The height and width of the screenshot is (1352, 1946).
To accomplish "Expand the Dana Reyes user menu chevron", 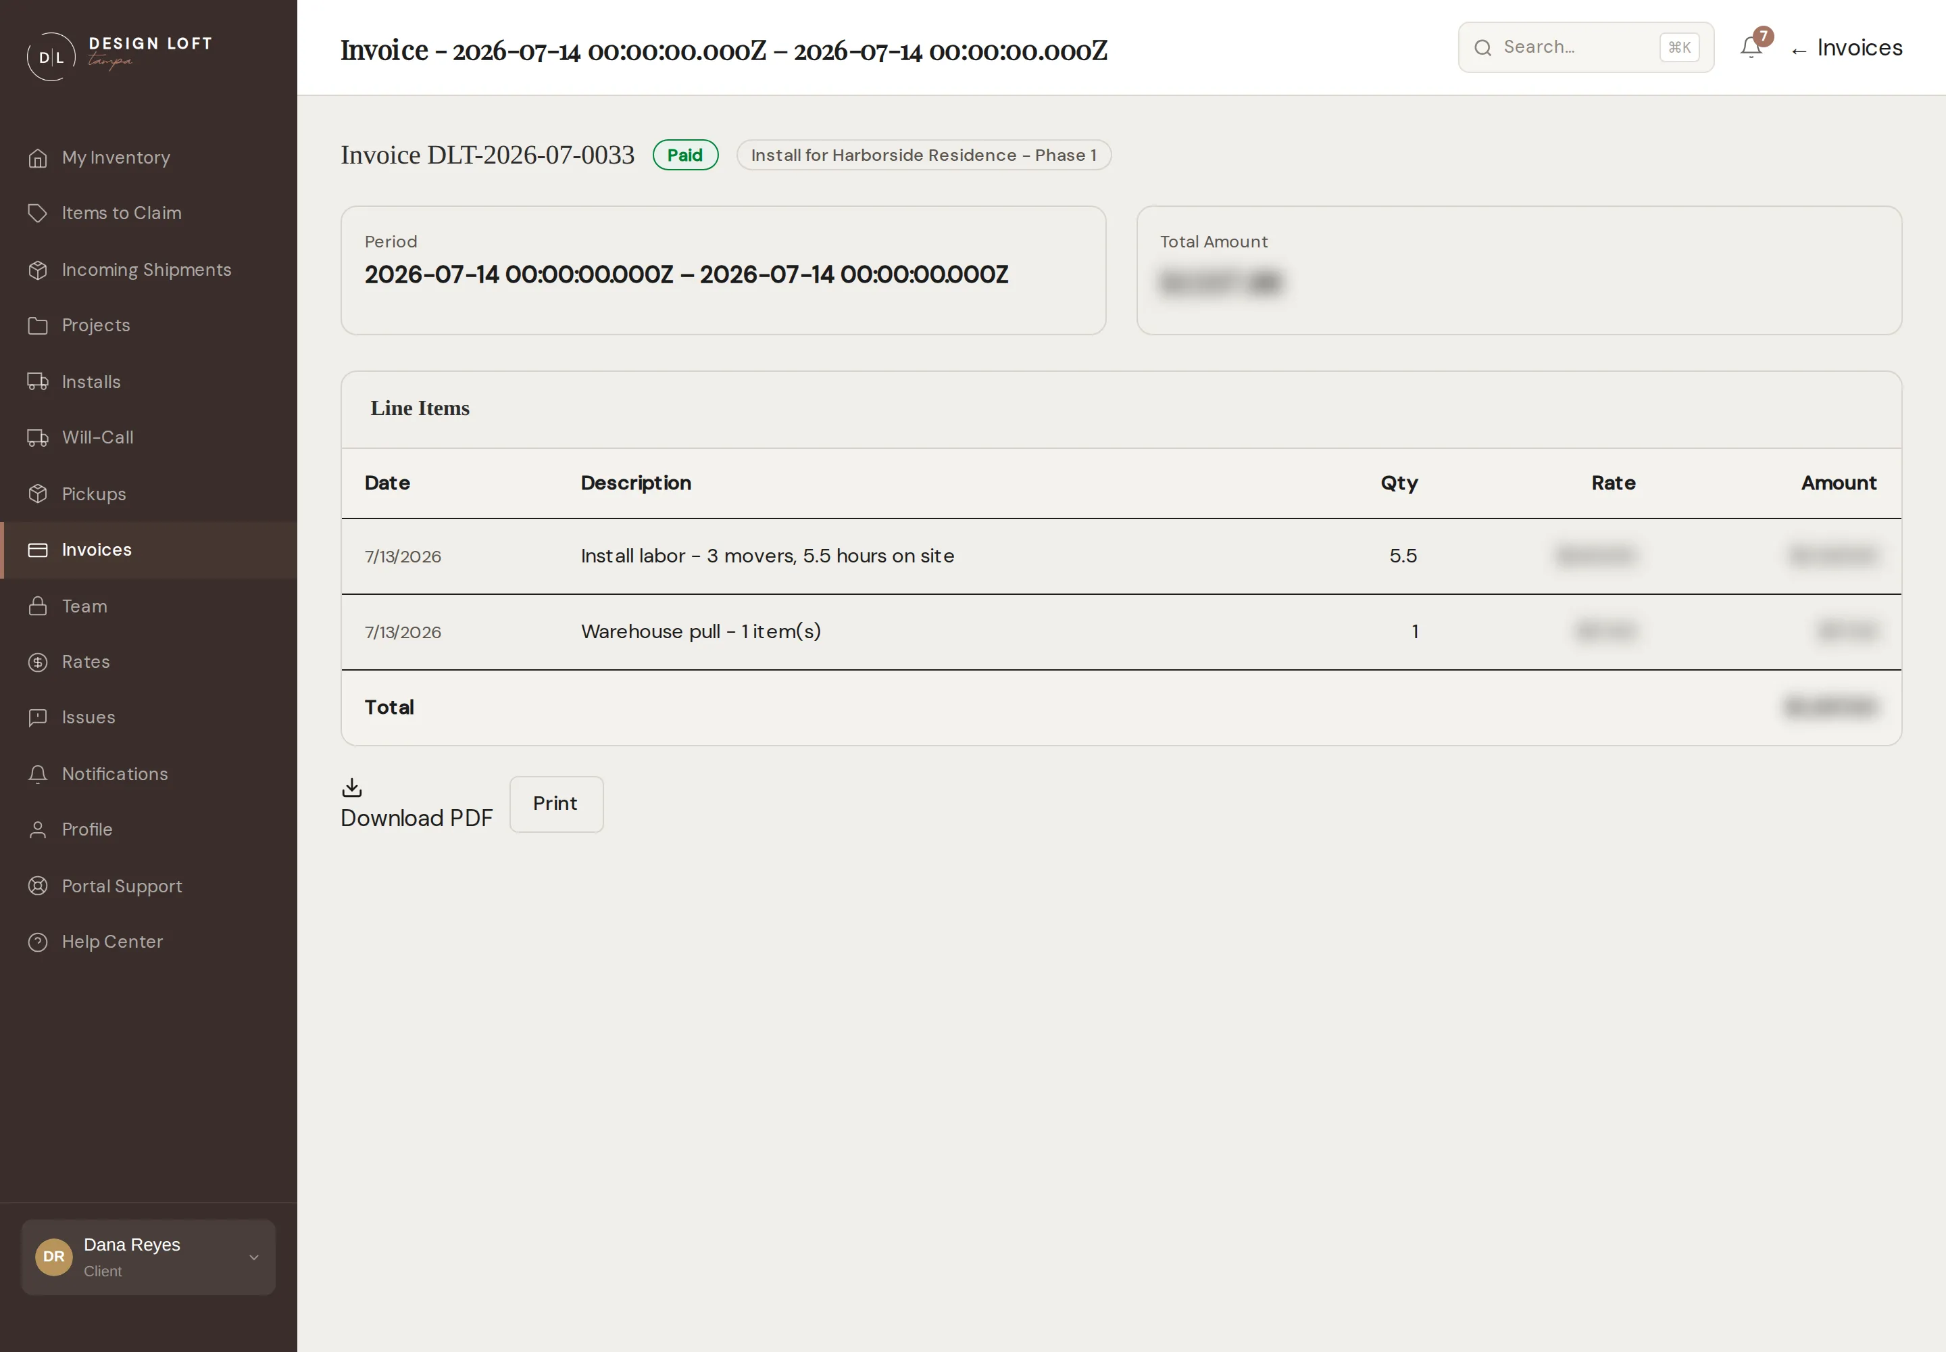I will (254, 1257).
